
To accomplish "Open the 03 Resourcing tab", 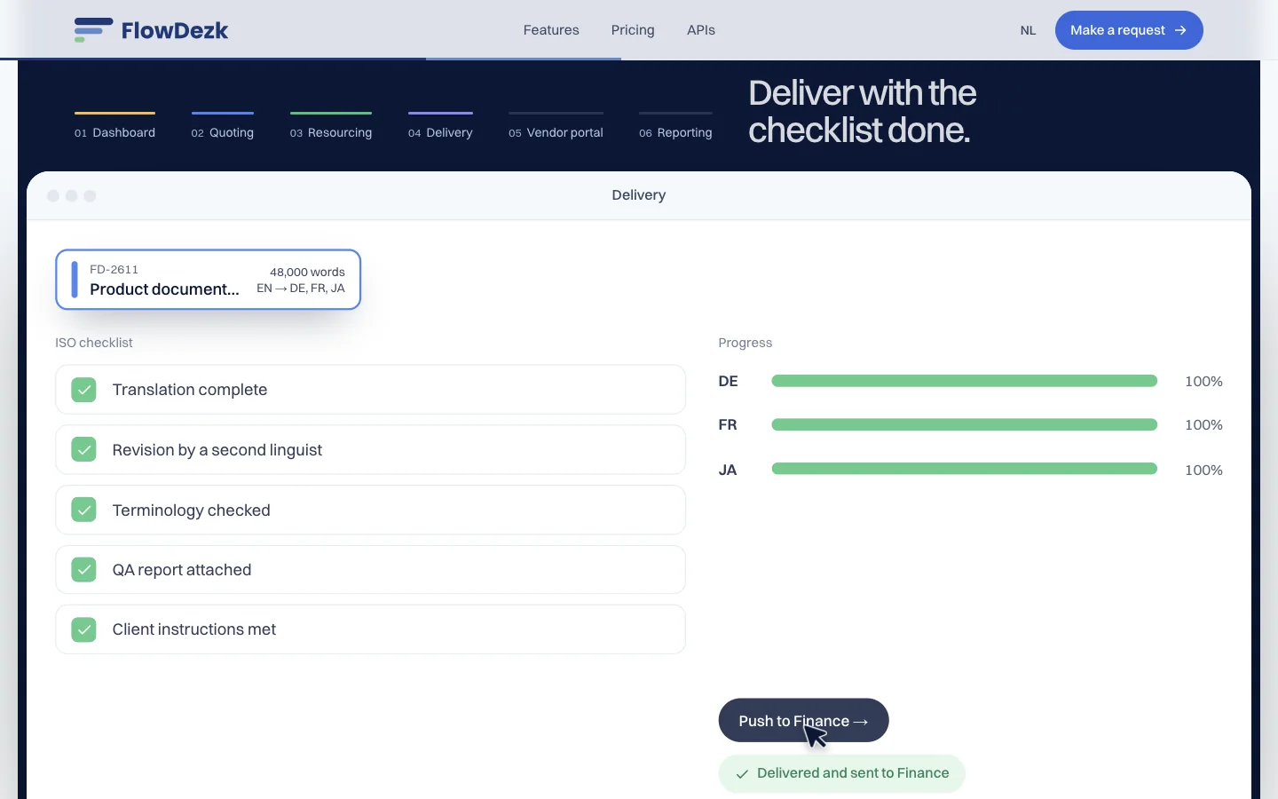I will point(331,126).
